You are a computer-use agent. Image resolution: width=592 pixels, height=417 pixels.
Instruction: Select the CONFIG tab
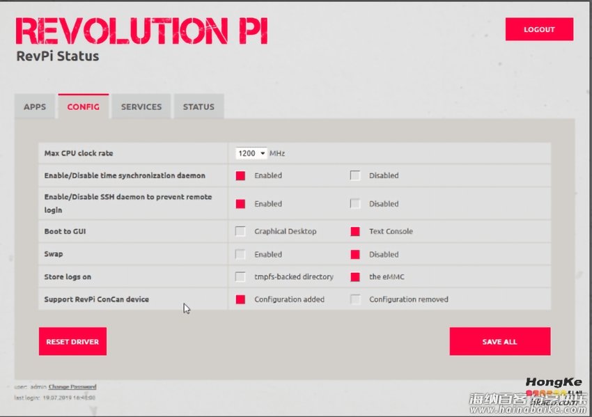point(84,107)
